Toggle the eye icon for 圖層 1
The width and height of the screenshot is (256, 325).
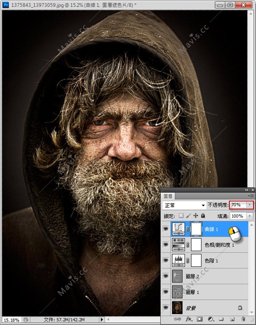[166, 292]
